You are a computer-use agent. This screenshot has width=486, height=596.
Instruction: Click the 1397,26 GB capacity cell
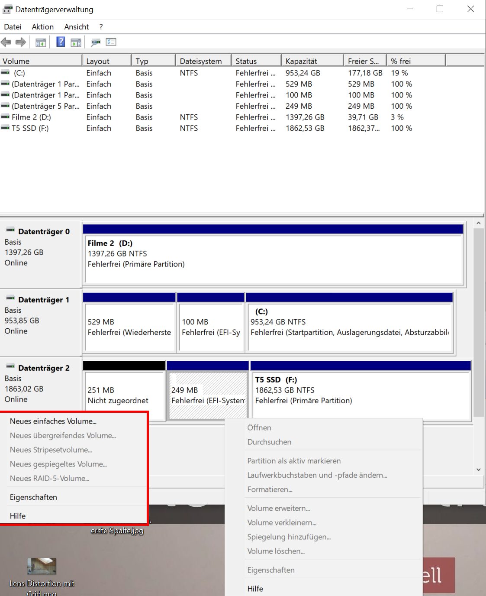[305, 117]
